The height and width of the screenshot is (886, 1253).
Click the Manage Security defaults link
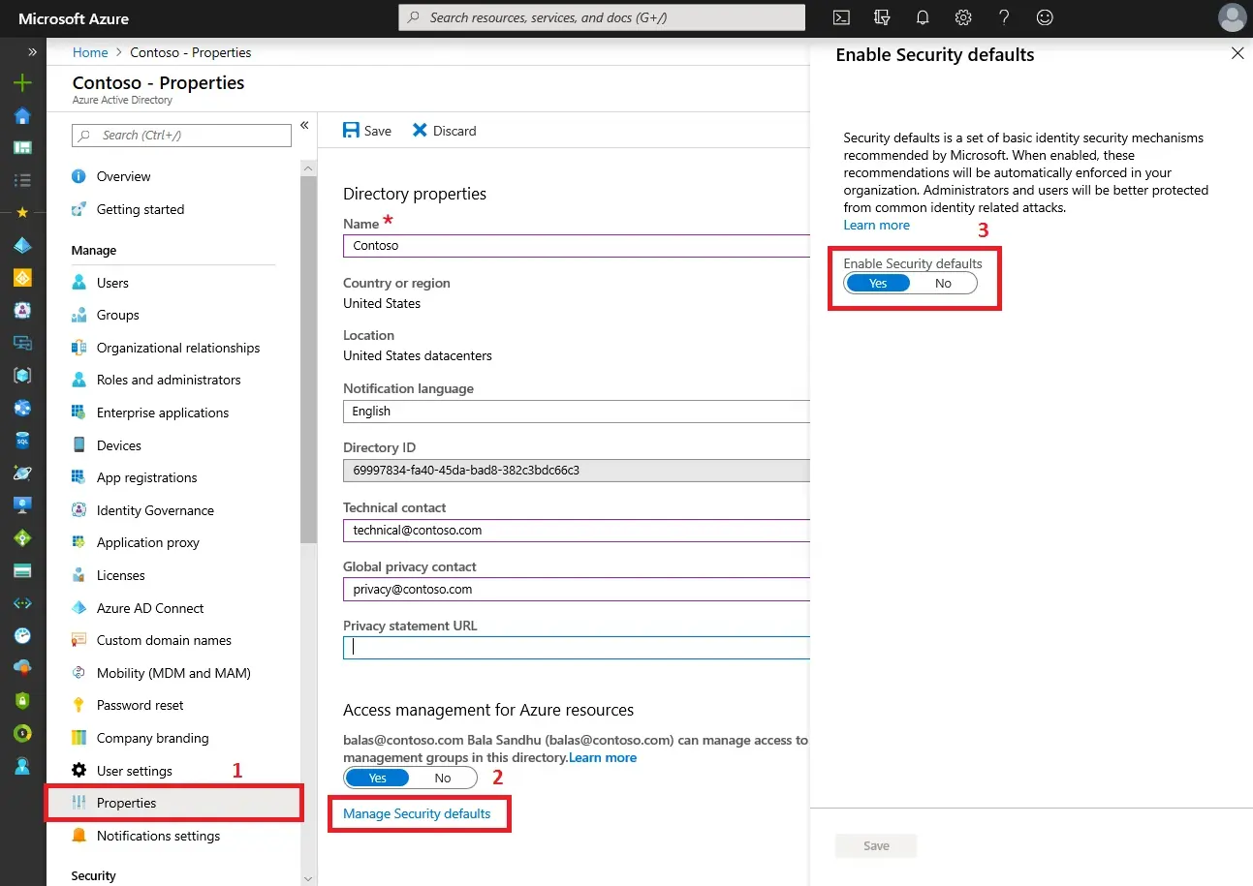[417, 813]
